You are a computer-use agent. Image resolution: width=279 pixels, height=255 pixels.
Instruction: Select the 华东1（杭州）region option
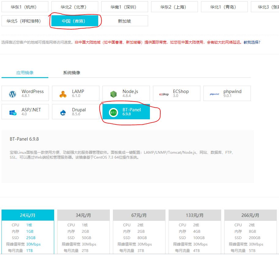pos(25,7)
